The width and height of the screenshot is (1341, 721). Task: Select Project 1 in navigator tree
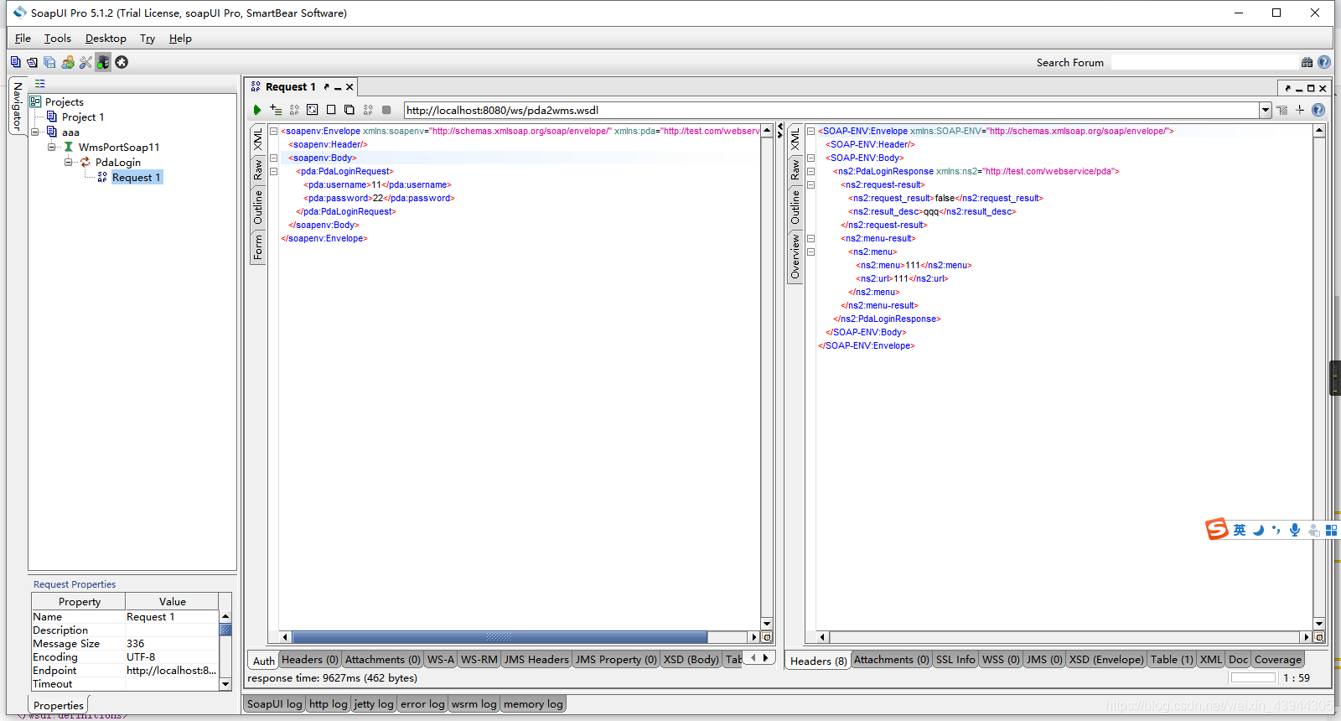83,117
